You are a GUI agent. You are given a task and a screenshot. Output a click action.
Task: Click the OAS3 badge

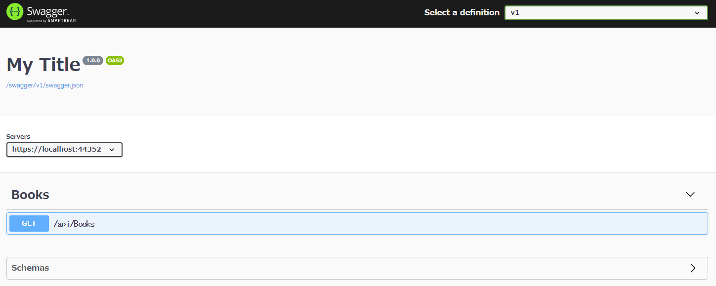point(115,60)
